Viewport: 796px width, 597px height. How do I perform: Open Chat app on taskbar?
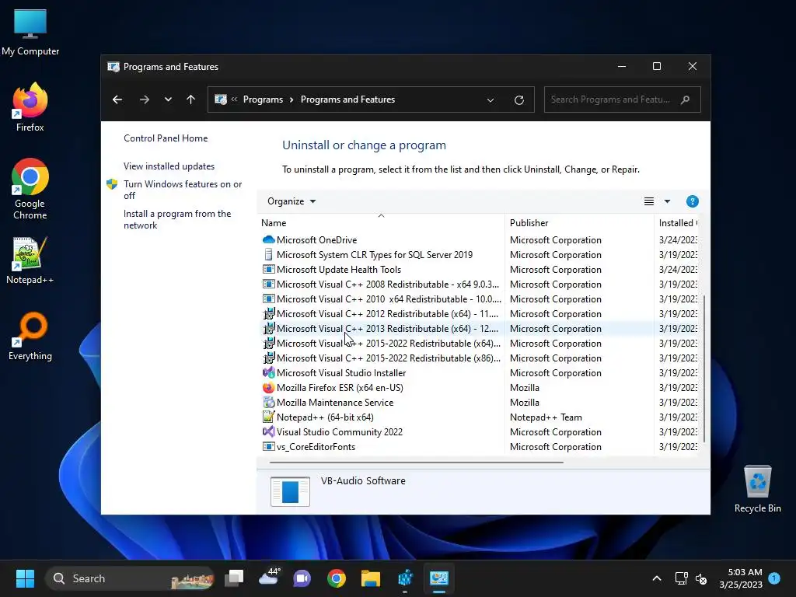click(x=302, y=578)
